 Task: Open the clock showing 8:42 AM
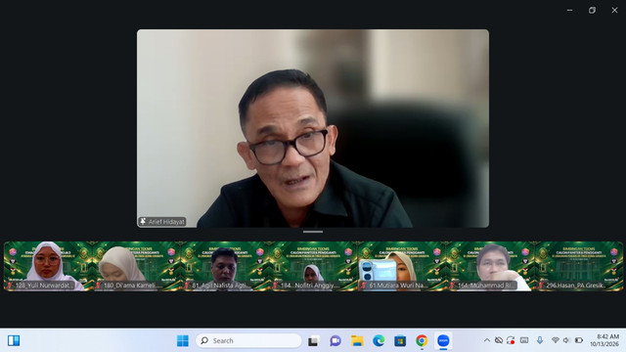(604, 340)
